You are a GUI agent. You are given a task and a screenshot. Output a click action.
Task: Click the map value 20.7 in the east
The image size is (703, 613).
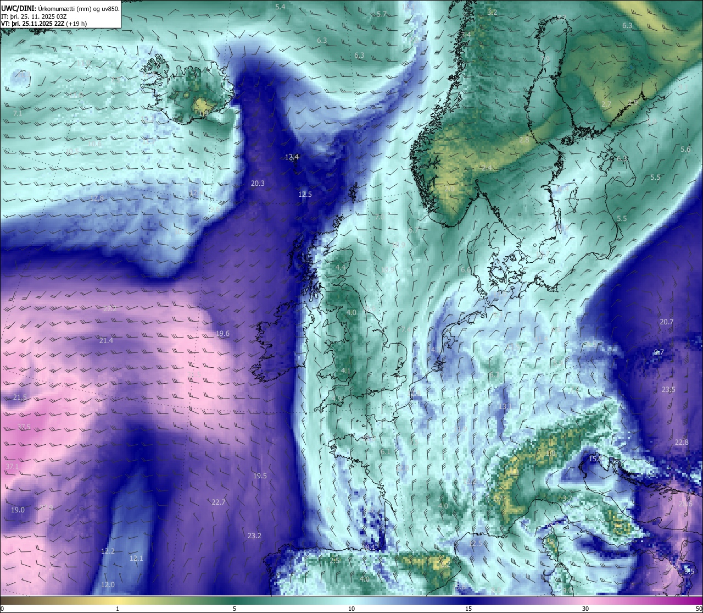tap(666, 322)
